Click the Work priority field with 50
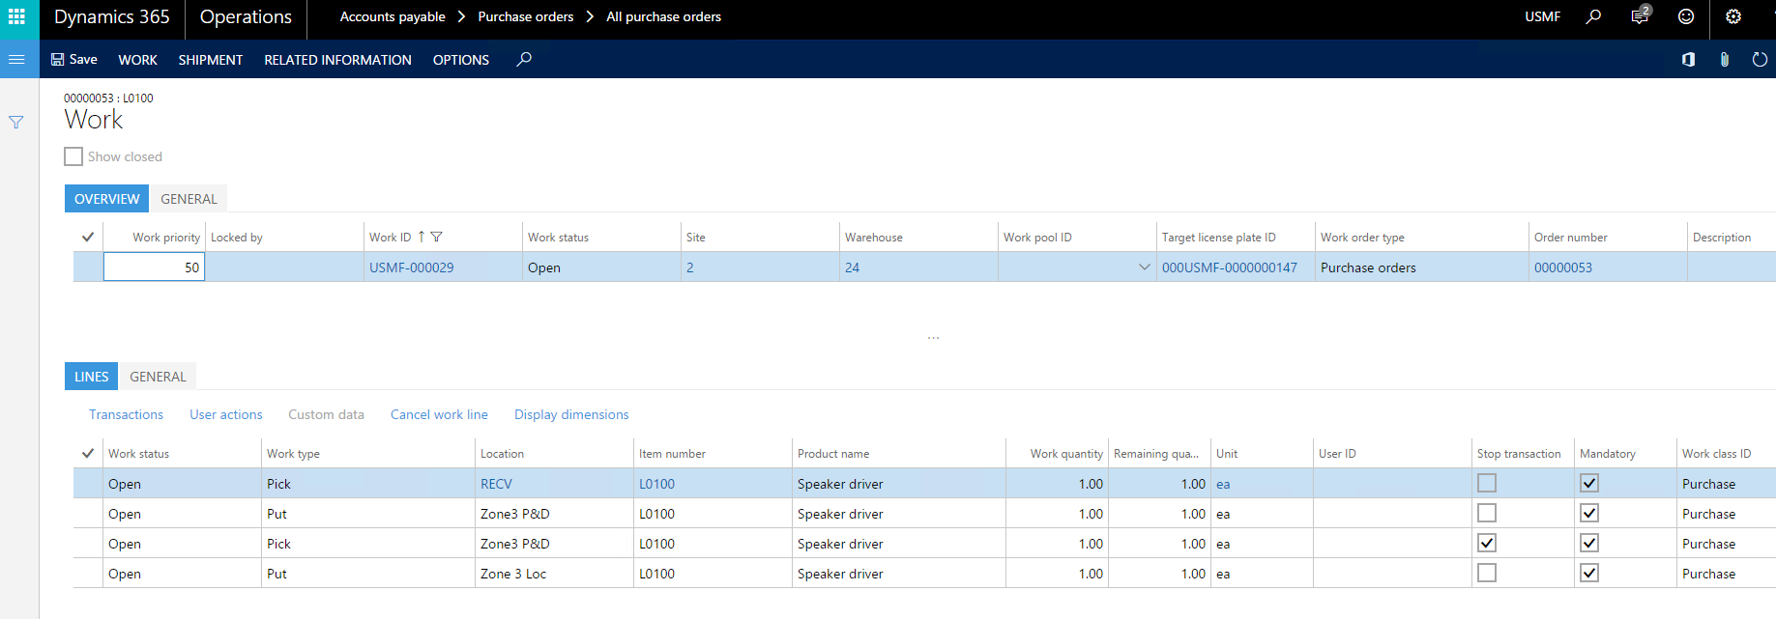This screenshot has height=619, width=1776. coord(154,267)
